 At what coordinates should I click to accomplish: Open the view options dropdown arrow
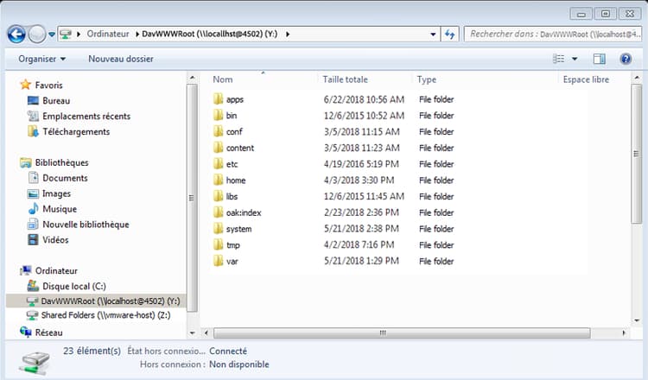[x=575, y=59]
